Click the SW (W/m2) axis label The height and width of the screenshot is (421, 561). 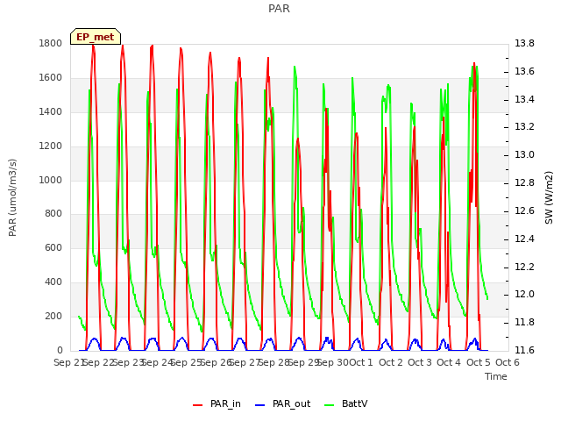(x=549, y=197)
